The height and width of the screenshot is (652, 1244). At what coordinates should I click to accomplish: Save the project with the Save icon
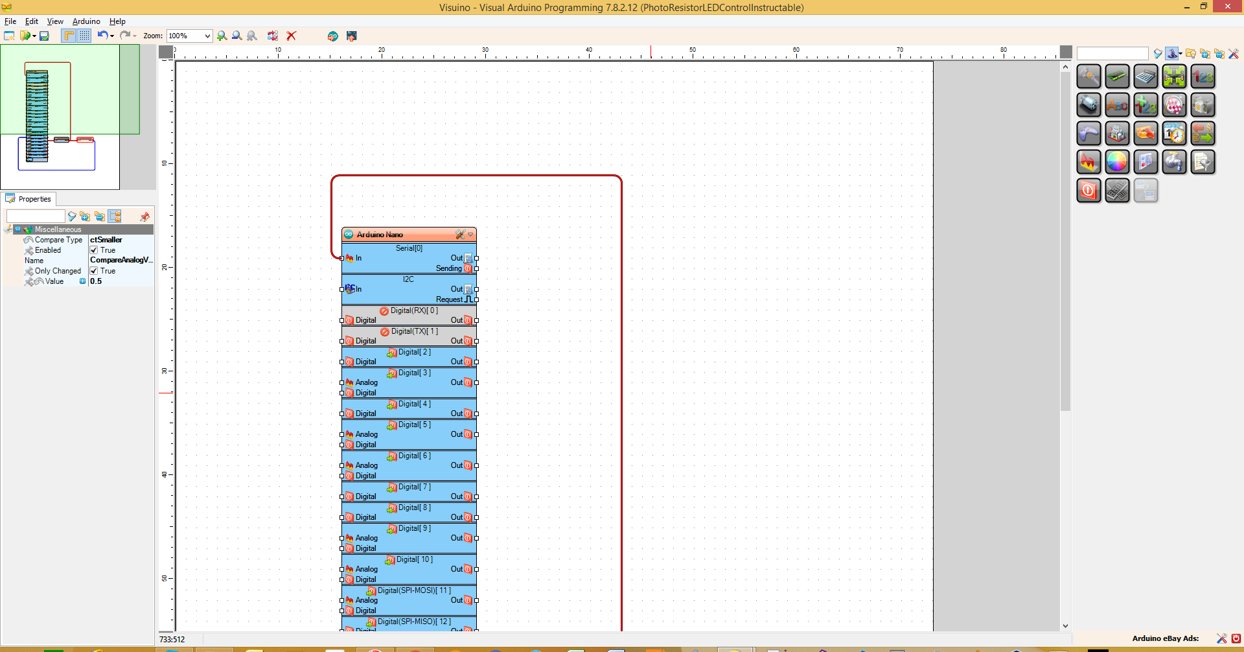(44, 36)
